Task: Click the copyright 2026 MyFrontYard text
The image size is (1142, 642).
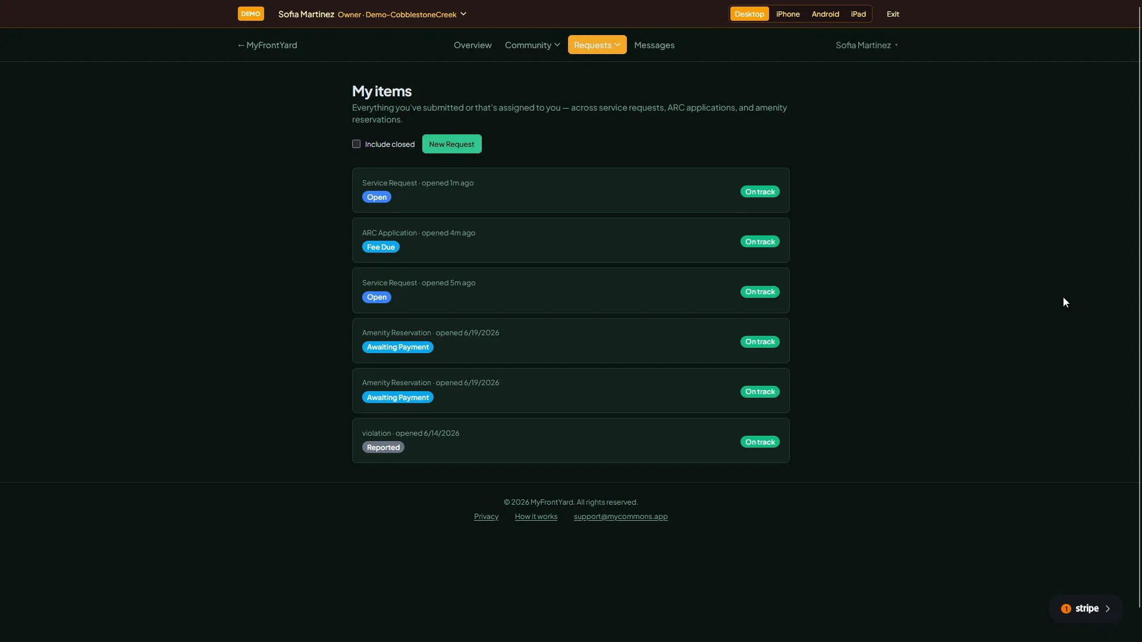Action: (571, 502)
